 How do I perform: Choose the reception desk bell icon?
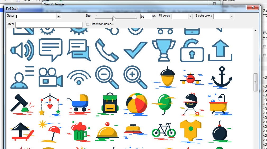[x=135, y=132]
